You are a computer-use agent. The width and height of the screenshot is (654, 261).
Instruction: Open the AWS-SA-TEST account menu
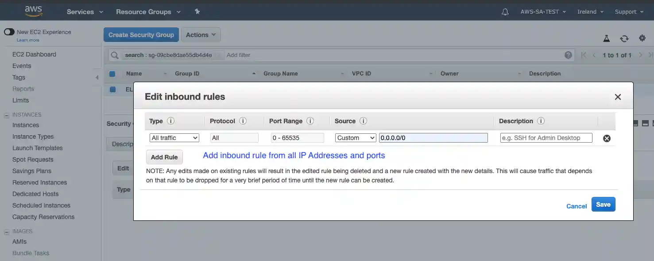[543, 12]
